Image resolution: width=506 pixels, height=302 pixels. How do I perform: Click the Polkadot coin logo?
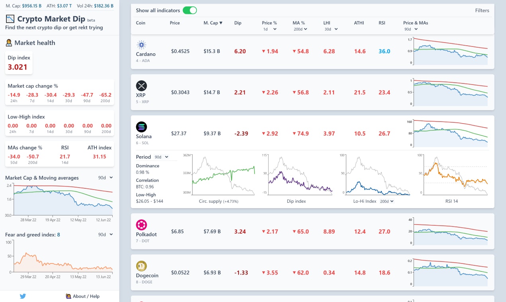[141, 225]
